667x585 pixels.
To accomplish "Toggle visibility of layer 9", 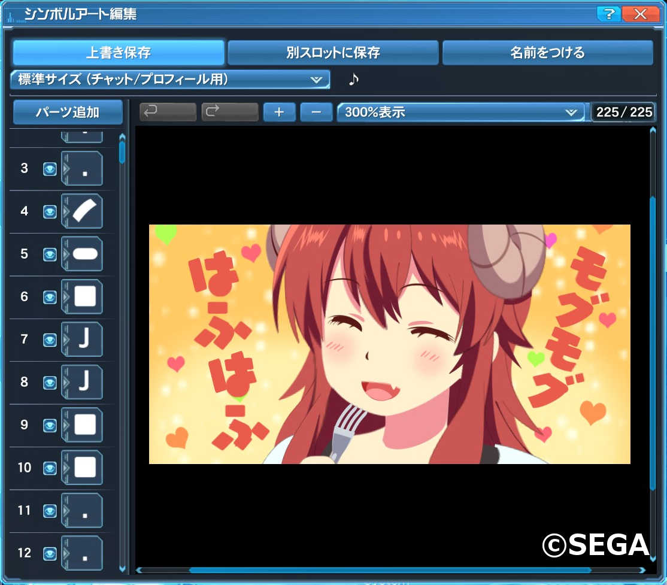I will [x=50, y=425].
